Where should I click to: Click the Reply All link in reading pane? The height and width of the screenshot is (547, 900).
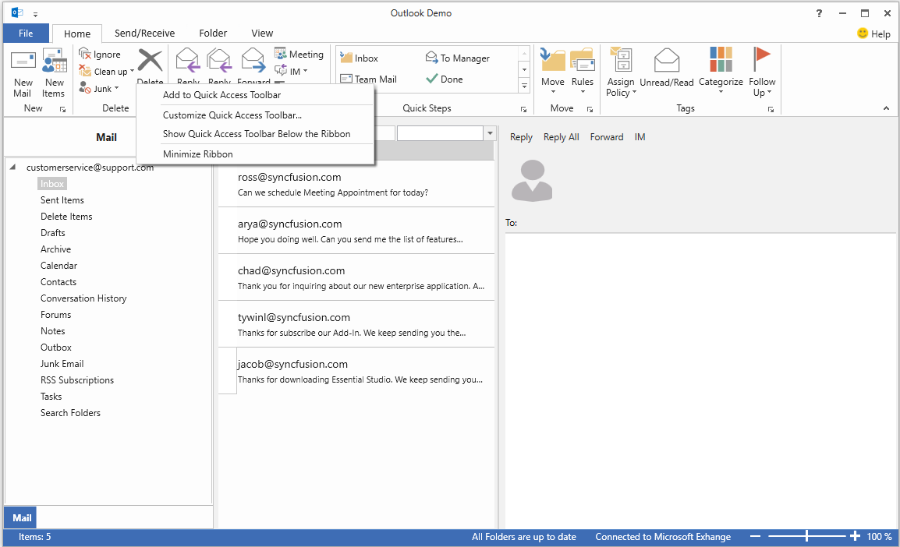tap(561, 136)
